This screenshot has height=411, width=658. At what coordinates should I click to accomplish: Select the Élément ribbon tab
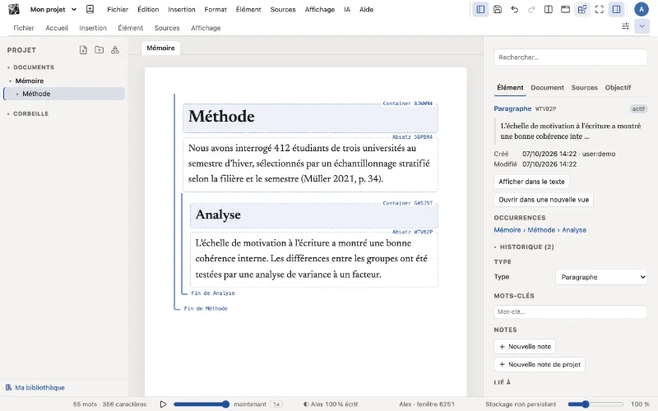pyautogui.click(x=131, y=28)
